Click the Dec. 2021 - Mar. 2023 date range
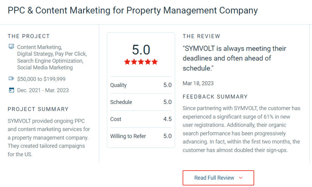Image resolution: width=312 pixels, height=187 pixels. tap(43, 90)
